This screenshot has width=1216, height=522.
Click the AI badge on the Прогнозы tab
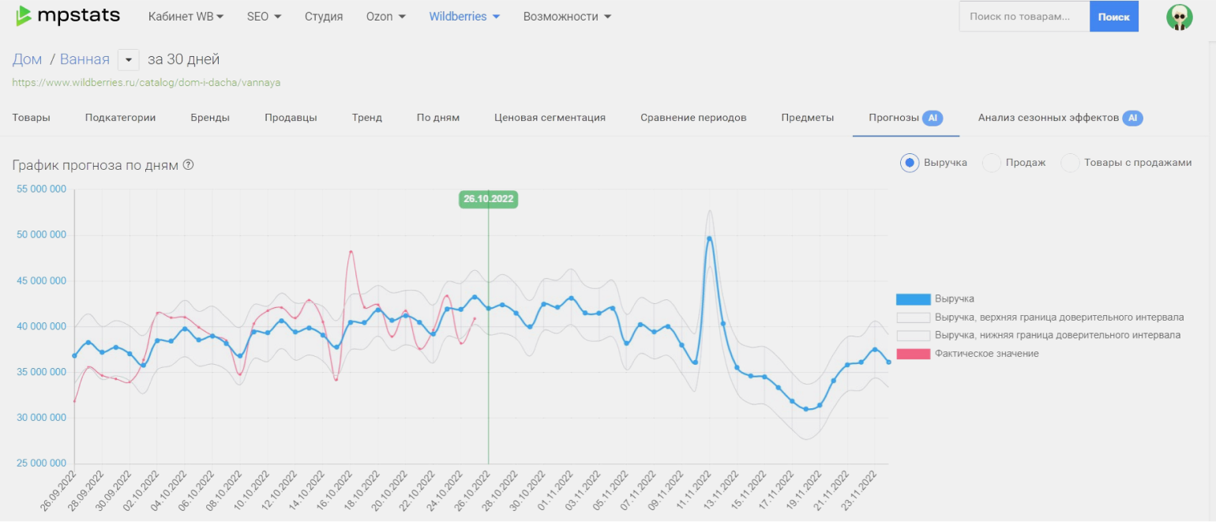tap(933, 118)
